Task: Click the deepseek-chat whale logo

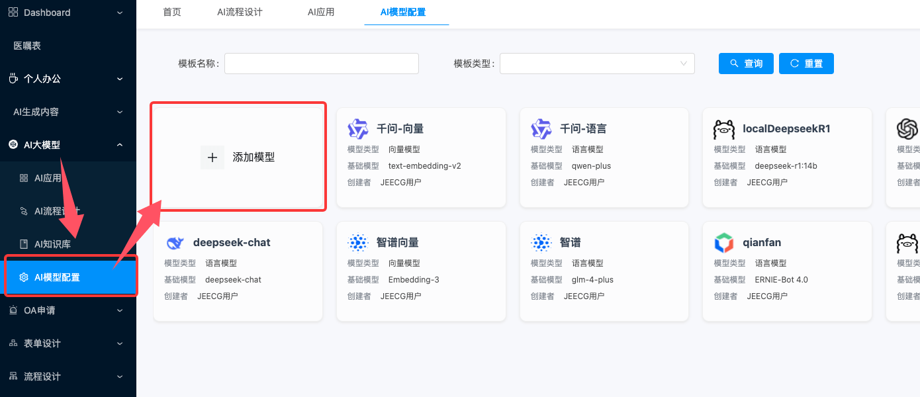Action: [175, 243]
